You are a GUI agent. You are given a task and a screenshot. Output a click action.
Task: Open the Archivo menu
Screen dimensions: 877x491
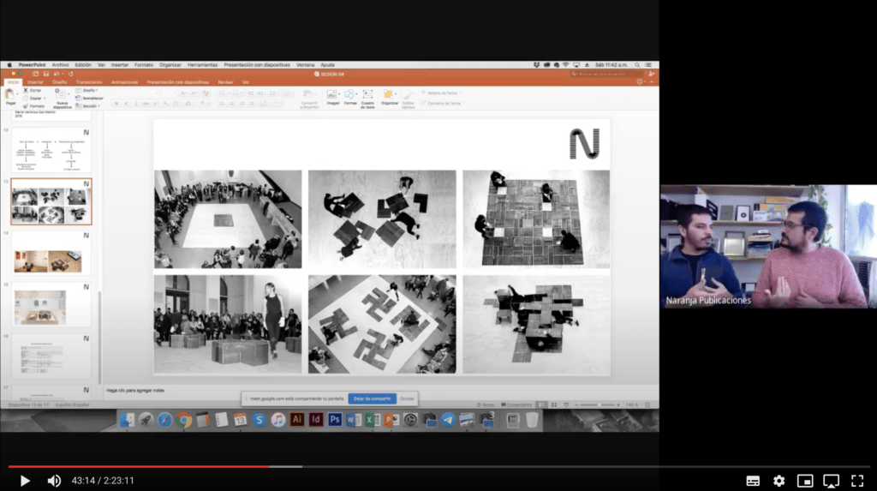point(61,65)
